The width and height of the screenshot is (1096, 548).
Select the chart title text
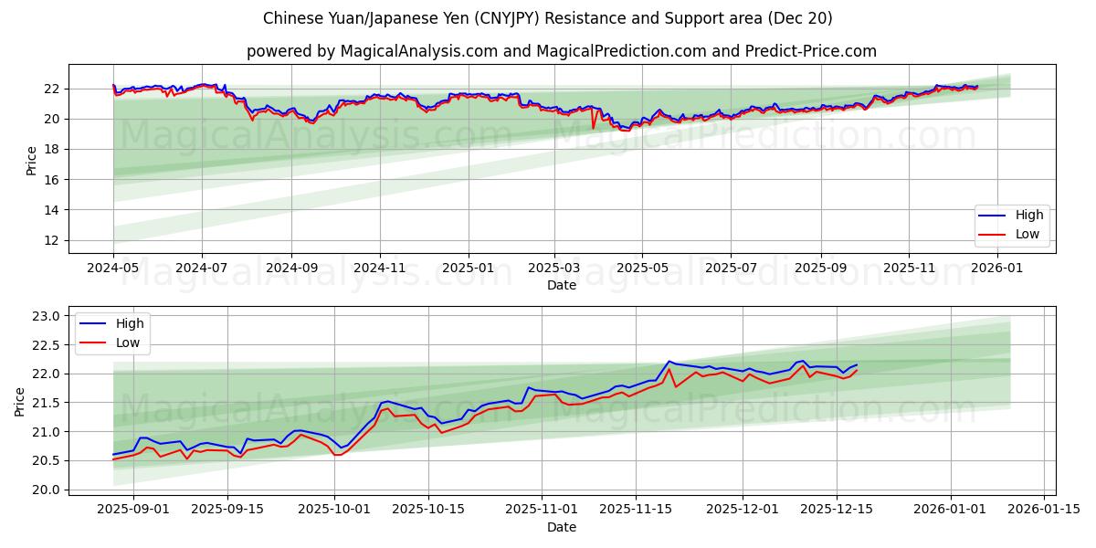[548, 16]
